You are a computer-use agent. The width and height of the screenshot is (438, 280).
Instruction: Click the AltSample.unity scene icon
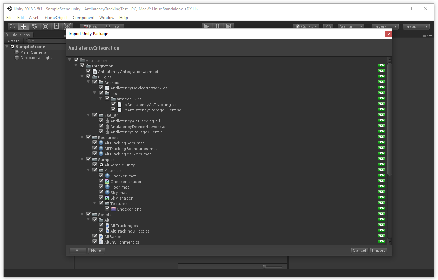101,165
